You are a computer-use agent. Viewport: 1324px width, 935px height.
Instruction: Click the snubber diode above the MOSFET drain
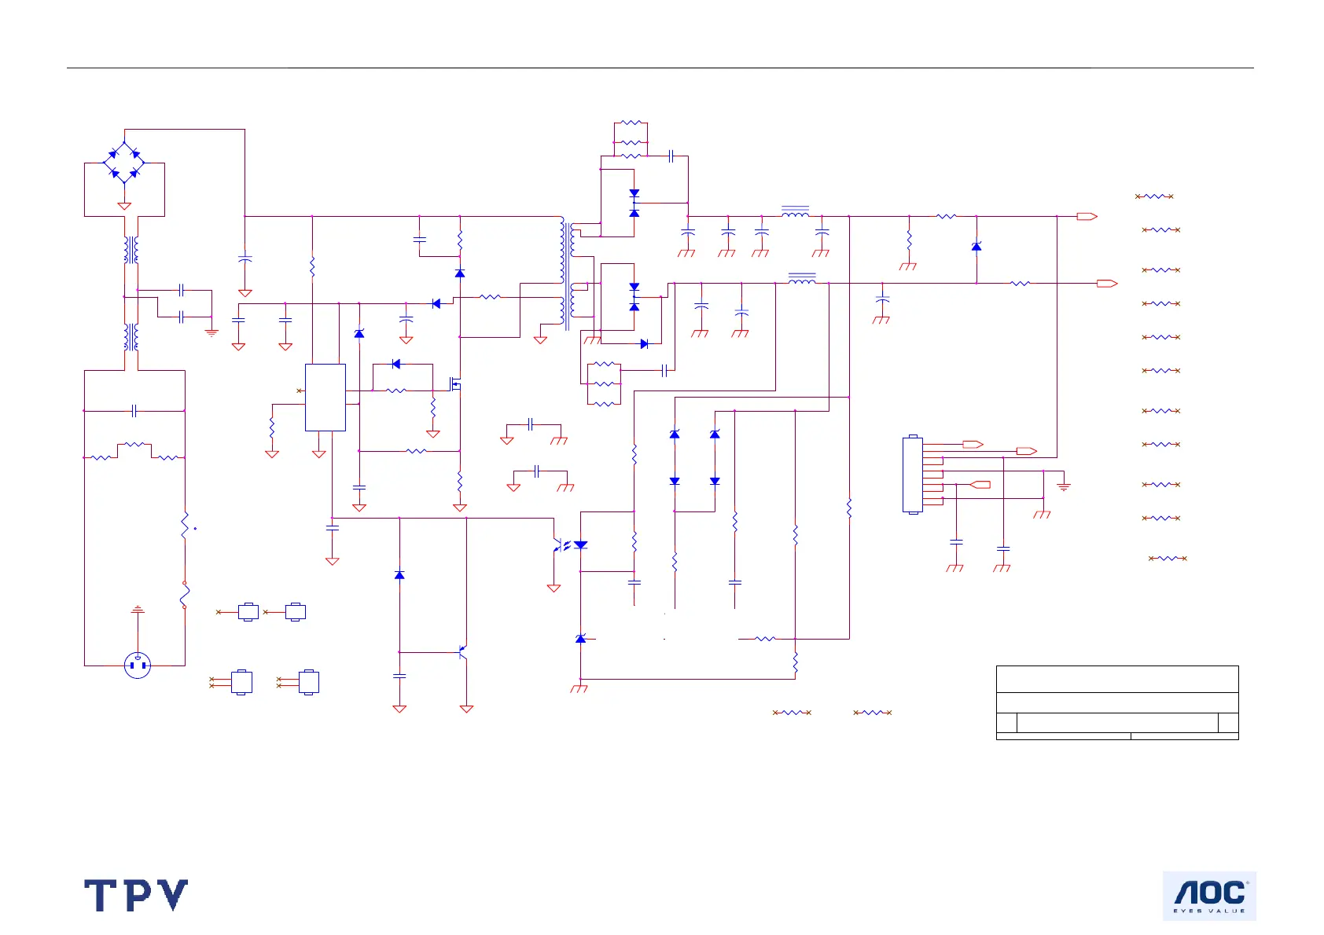click(460, 273)
